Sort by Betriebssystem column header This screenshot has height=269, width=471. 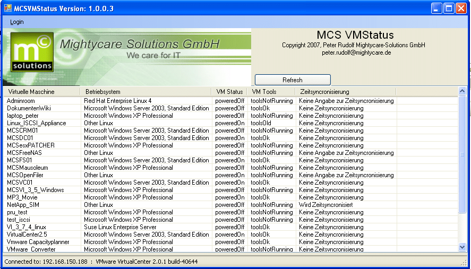coord(146,92)
